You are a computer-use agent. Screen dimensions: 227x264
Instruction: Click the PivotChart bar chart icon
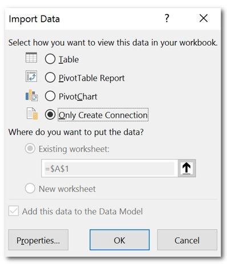click(x=31, y=95)
